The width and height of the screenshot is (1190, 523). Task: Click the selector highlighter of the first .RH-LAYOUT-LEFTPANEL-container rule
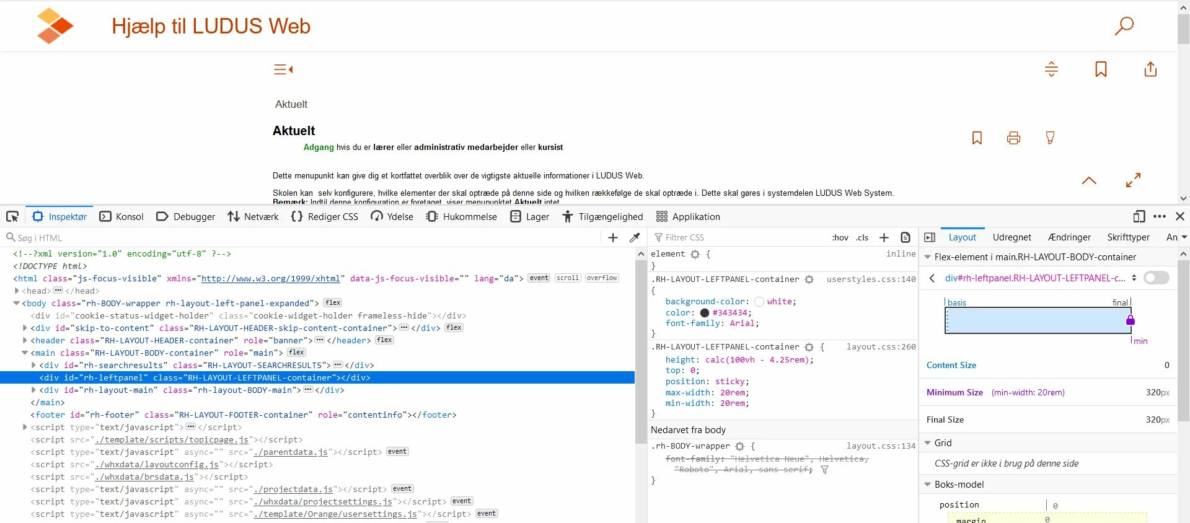(809, 279)
